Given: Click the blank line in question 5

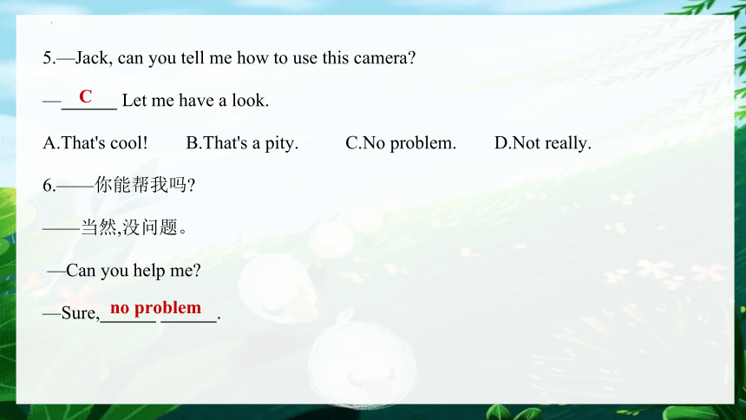Looking at the screenshot, I should (x=89, y=108).
